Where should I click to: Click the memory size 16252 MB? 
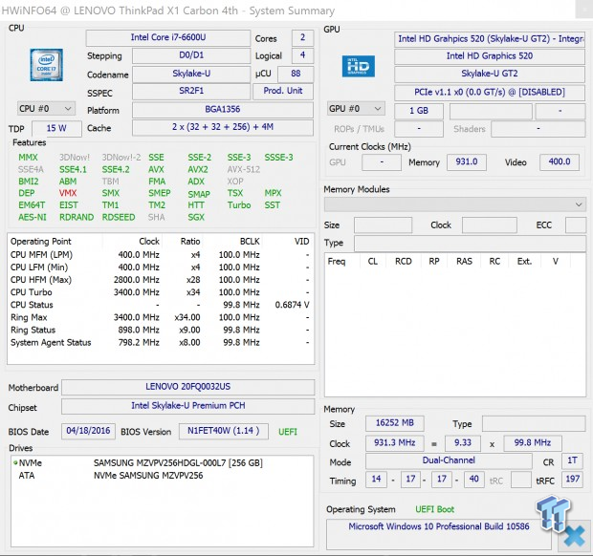coord(394,423)
